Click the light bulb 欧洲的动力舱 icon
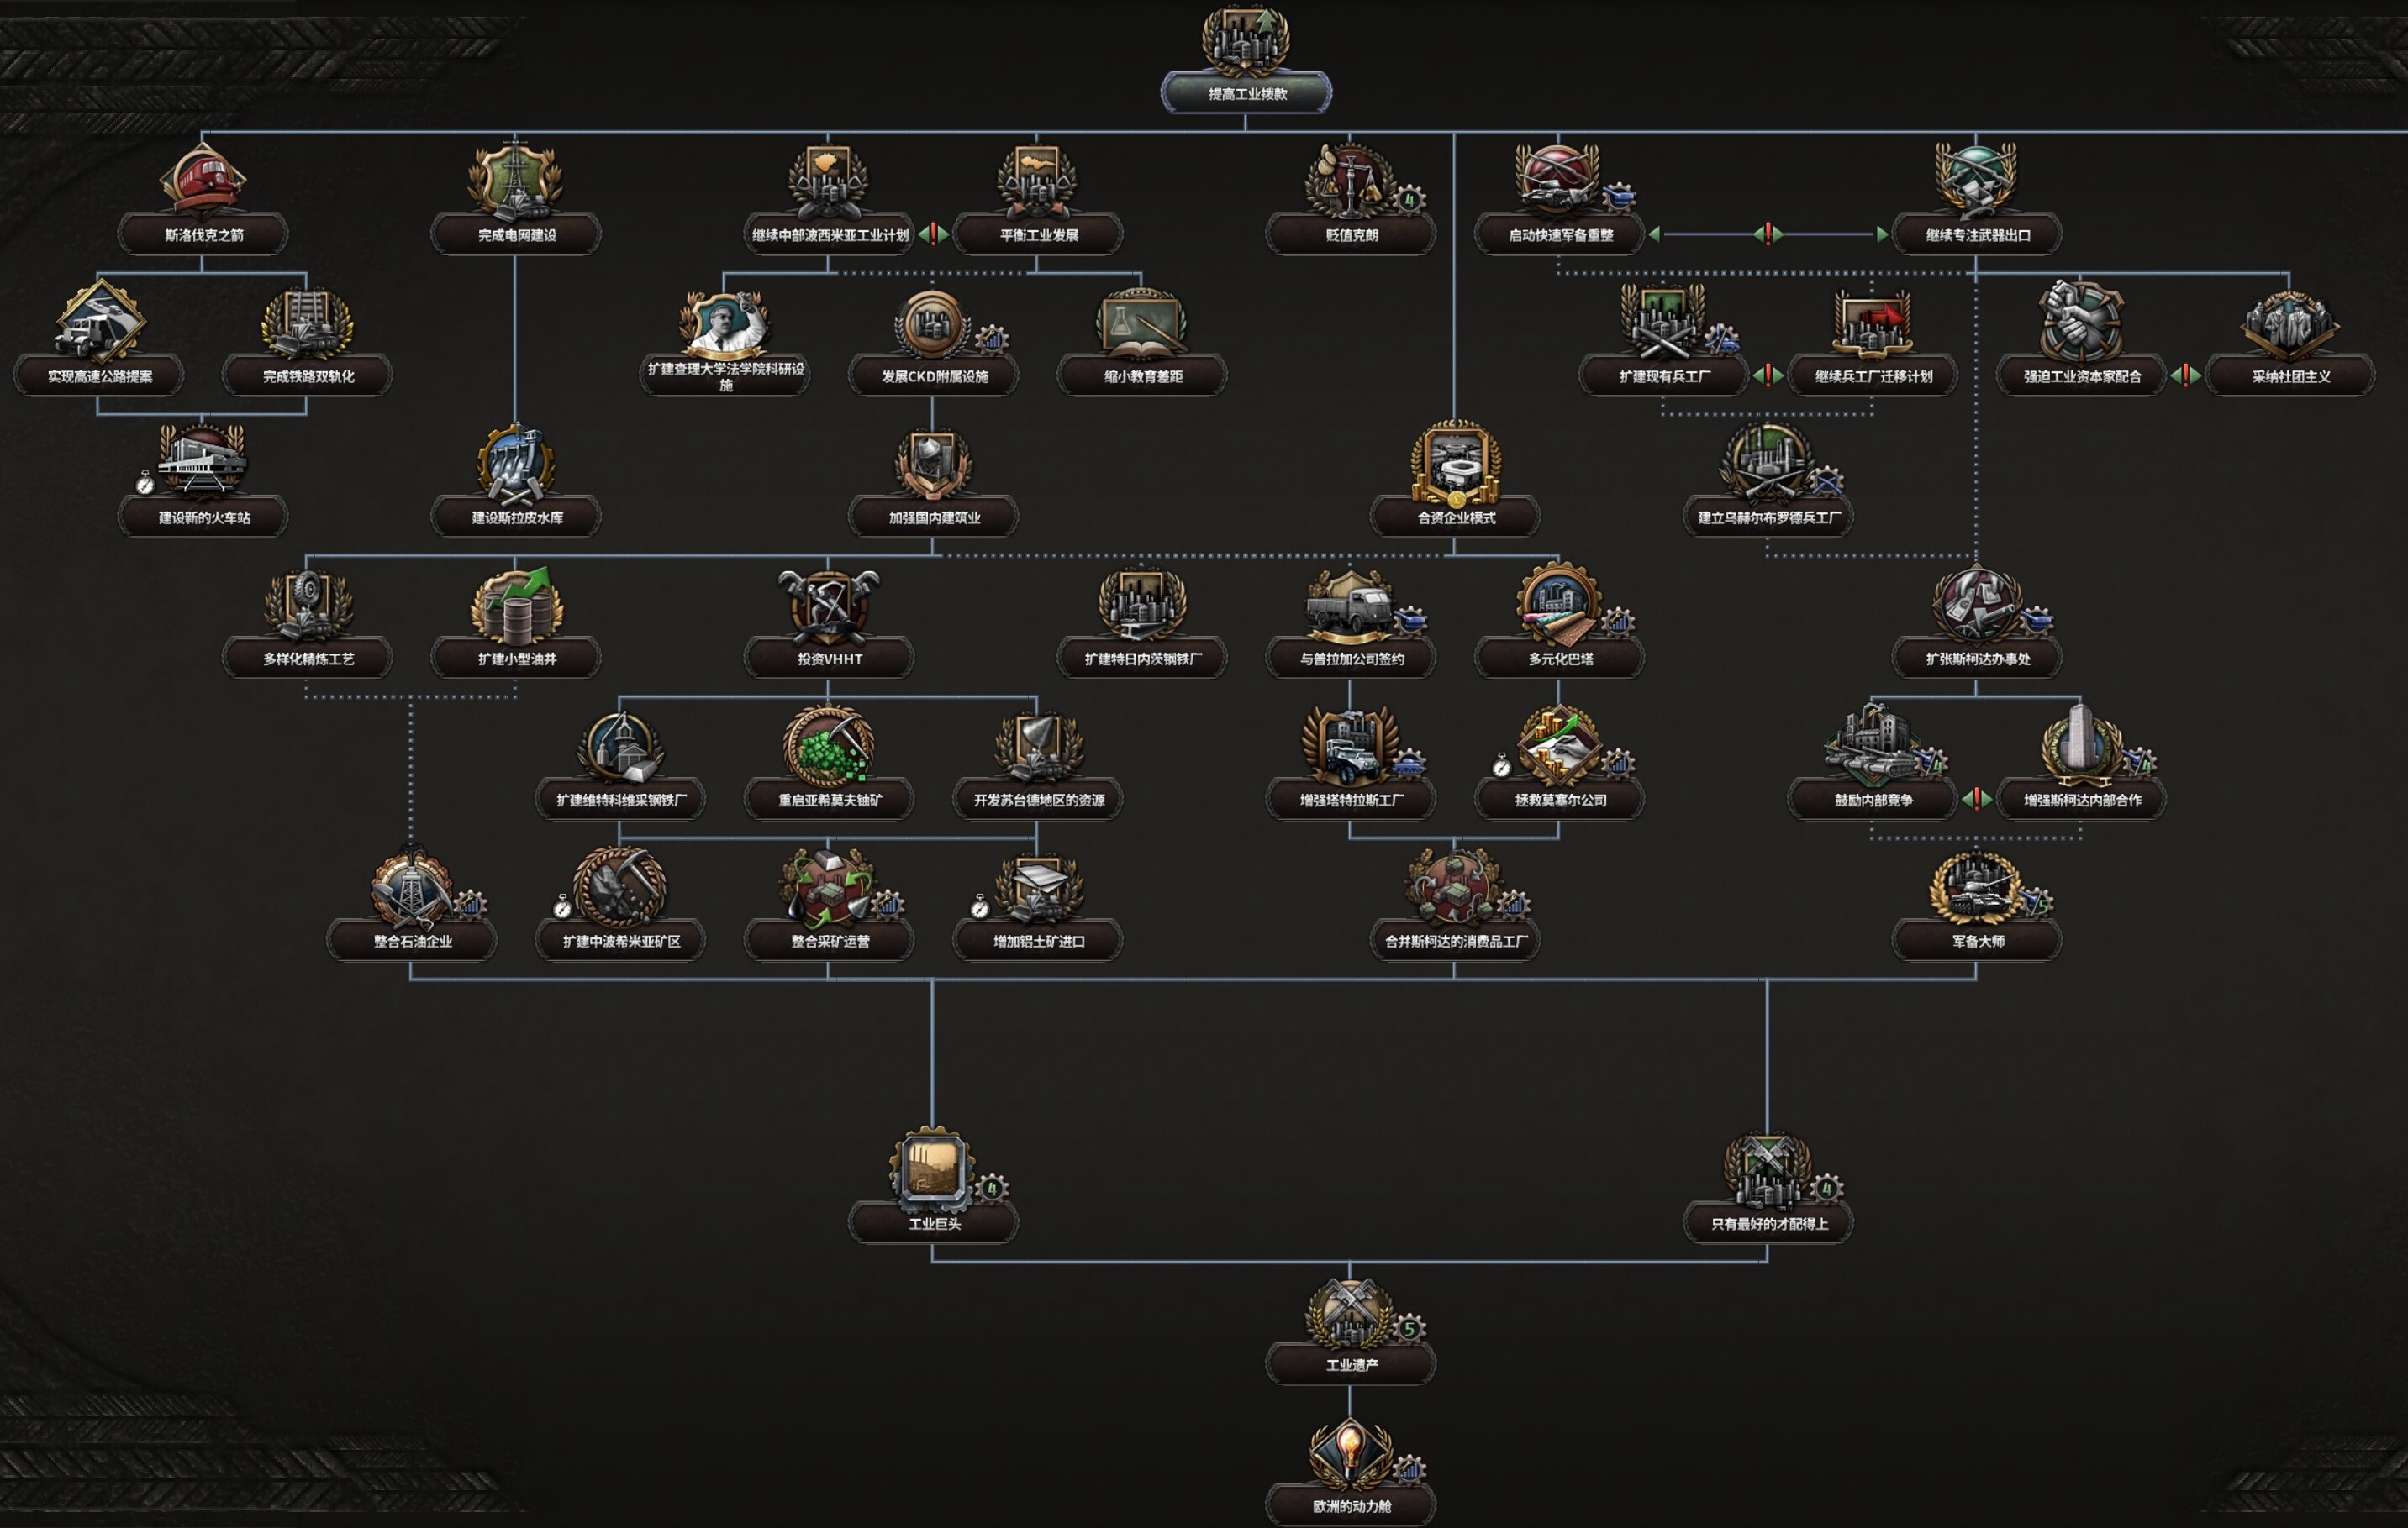The image size is (2408, 1528). pos(1350,1452)
